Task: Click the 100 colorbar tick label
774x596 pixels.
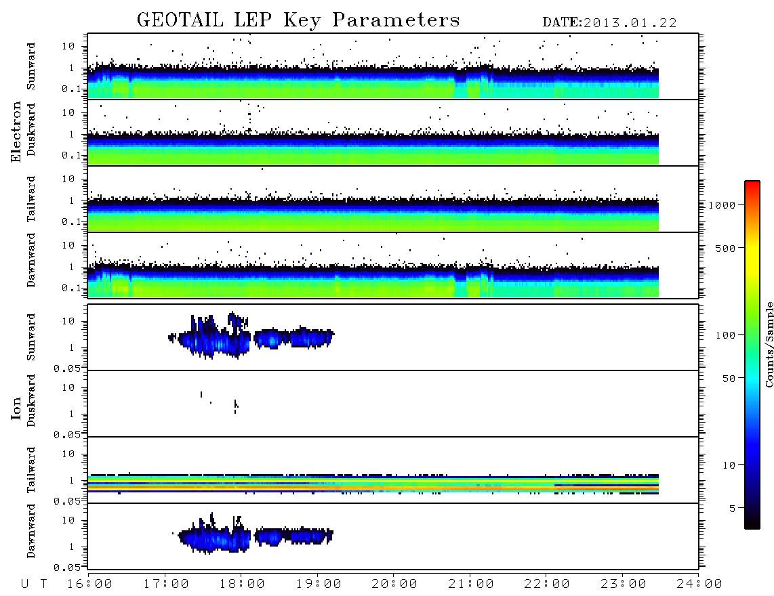Action: pos(726,335)
